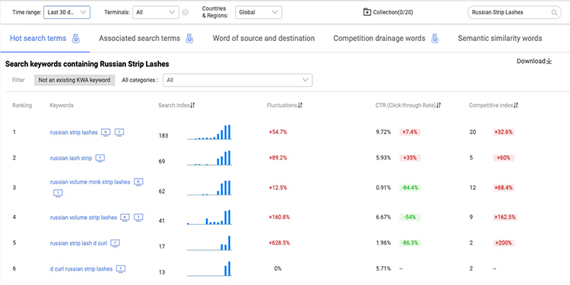Screen dimensions: 570x285
Task: Expand the All categories dropdown
Action: pyautogui.click(x=237, y=80)
